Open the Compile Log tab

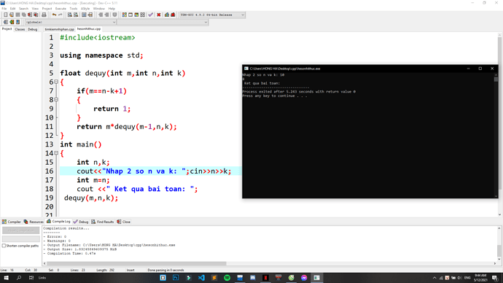click(59, 222)
